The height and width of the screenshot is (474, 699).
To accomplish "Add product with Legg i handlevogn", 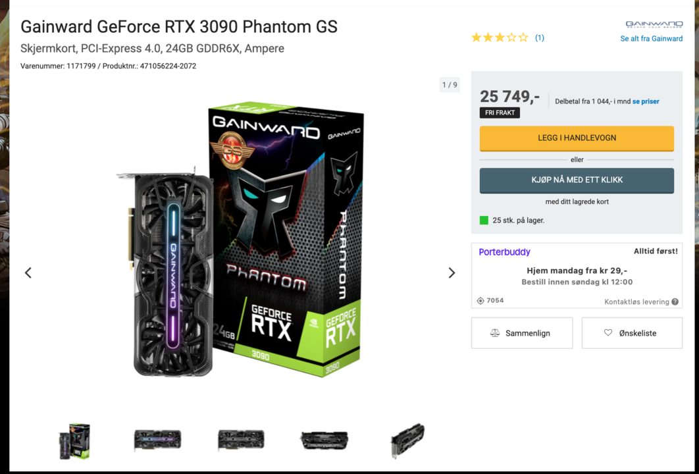I will click(577, 138).
